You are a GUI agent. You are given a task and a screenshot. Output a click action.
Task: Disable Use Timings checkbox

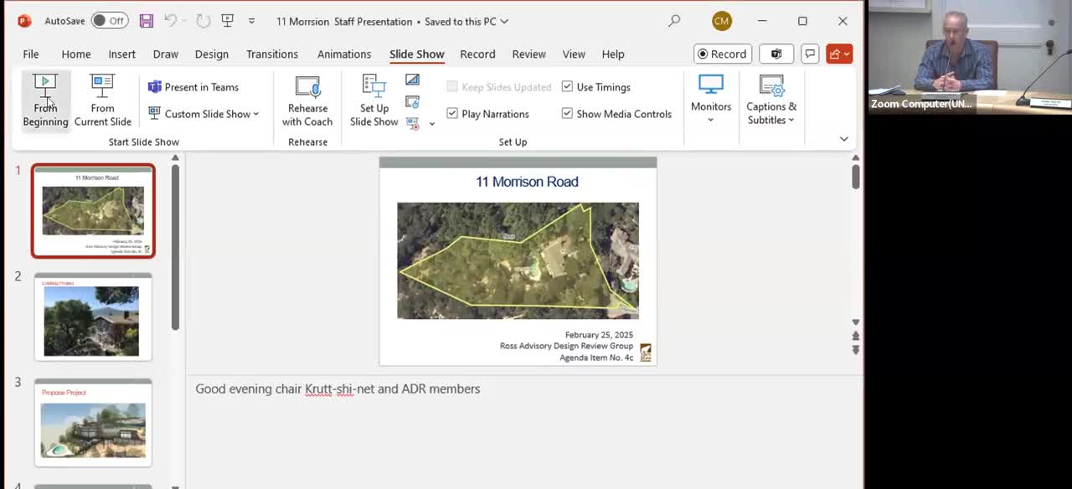coord(567,87)
